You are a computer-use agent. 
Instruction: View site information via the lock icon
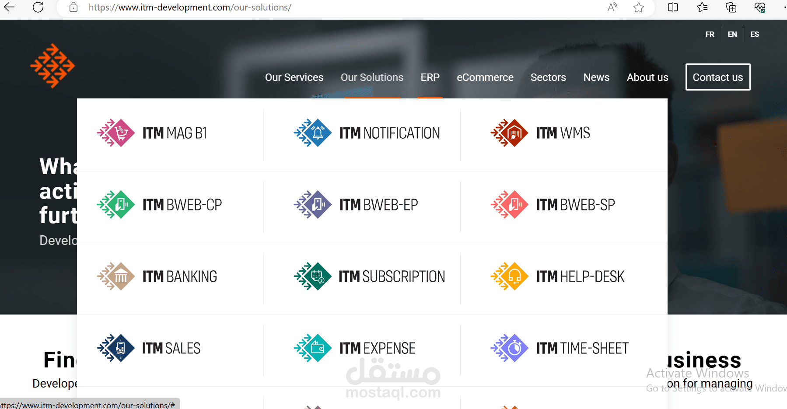pyautogui.click(x=73, y=7)
